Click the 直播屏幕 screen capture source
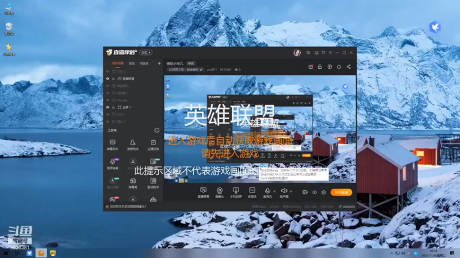The width and height of the screenshot is (460, 258). 203,193
